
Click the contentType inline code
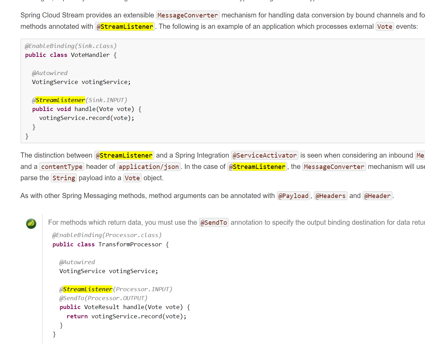click(62, 167)
